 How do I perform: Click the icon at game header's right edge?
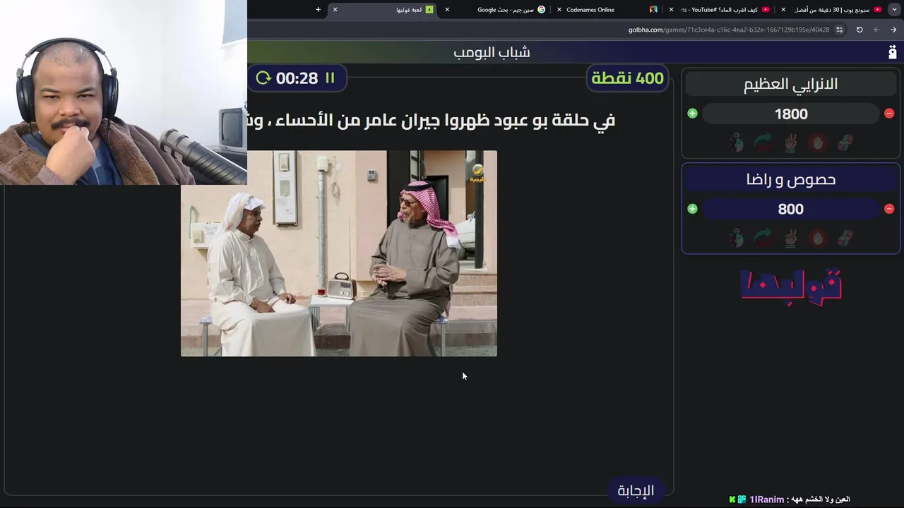(x=893, y=52)
